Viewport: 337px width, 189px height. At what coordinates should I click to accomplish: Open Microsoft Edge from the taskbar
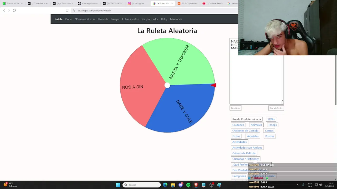click(165, 185)
